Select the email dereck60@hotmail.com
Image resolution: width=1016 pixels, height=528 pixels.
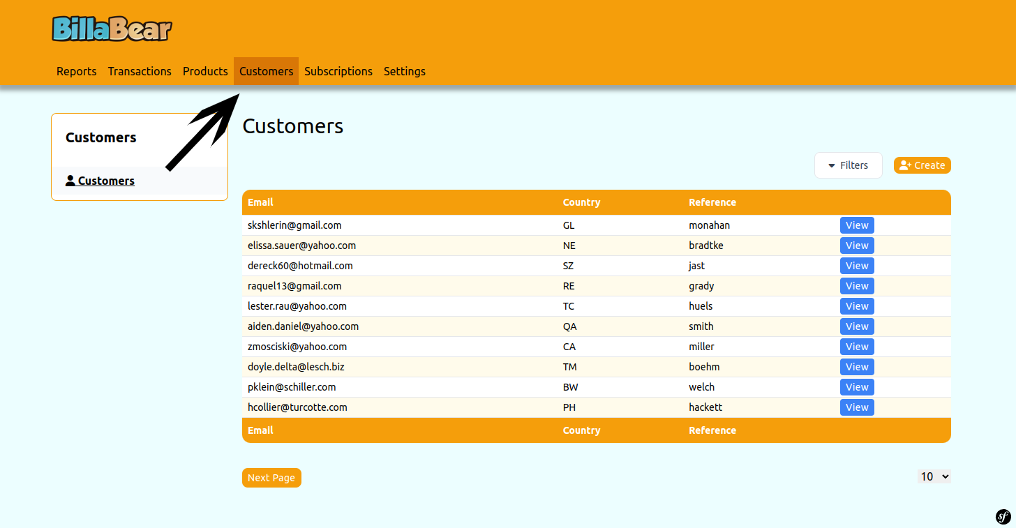tap(300, 266)
